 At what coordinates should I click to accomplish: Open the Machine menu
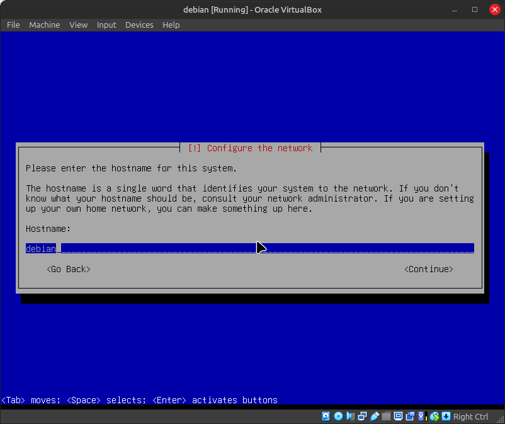45,25
